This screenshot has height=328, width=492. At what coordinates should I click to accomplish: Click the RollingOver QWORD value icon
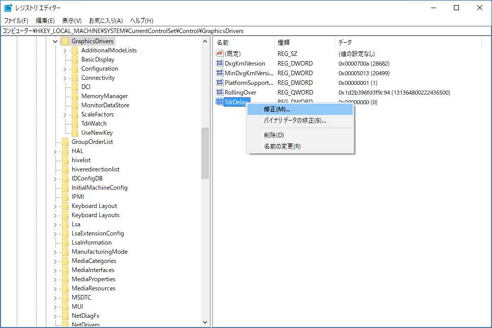220,92
